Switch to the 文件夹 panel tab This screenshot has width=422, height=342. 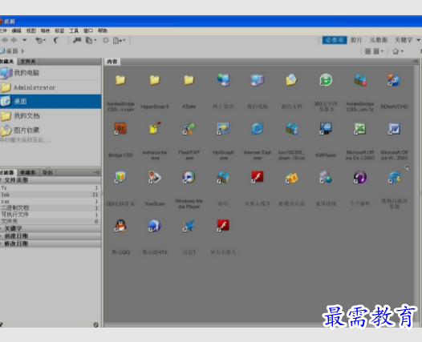[28, 62]
